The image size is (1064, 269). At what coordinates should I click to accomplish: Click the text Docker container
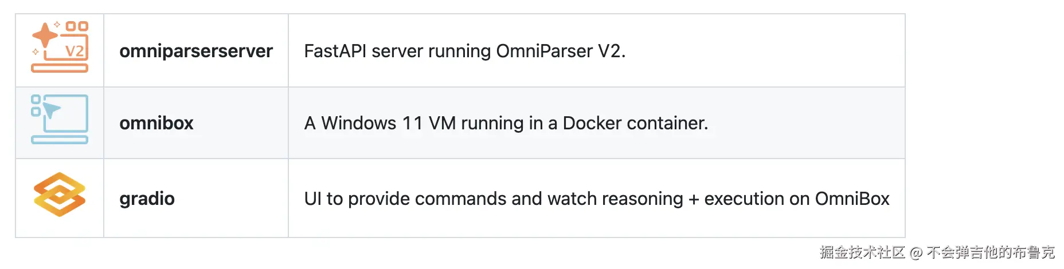click(x=635, y=123)
